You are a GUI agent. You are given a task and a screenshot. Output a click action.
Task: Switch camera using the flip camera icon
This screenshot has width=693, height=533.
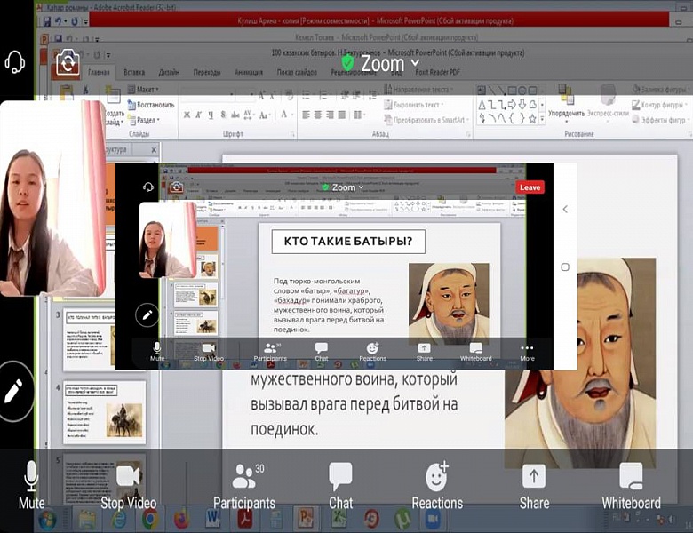point(68,62)
